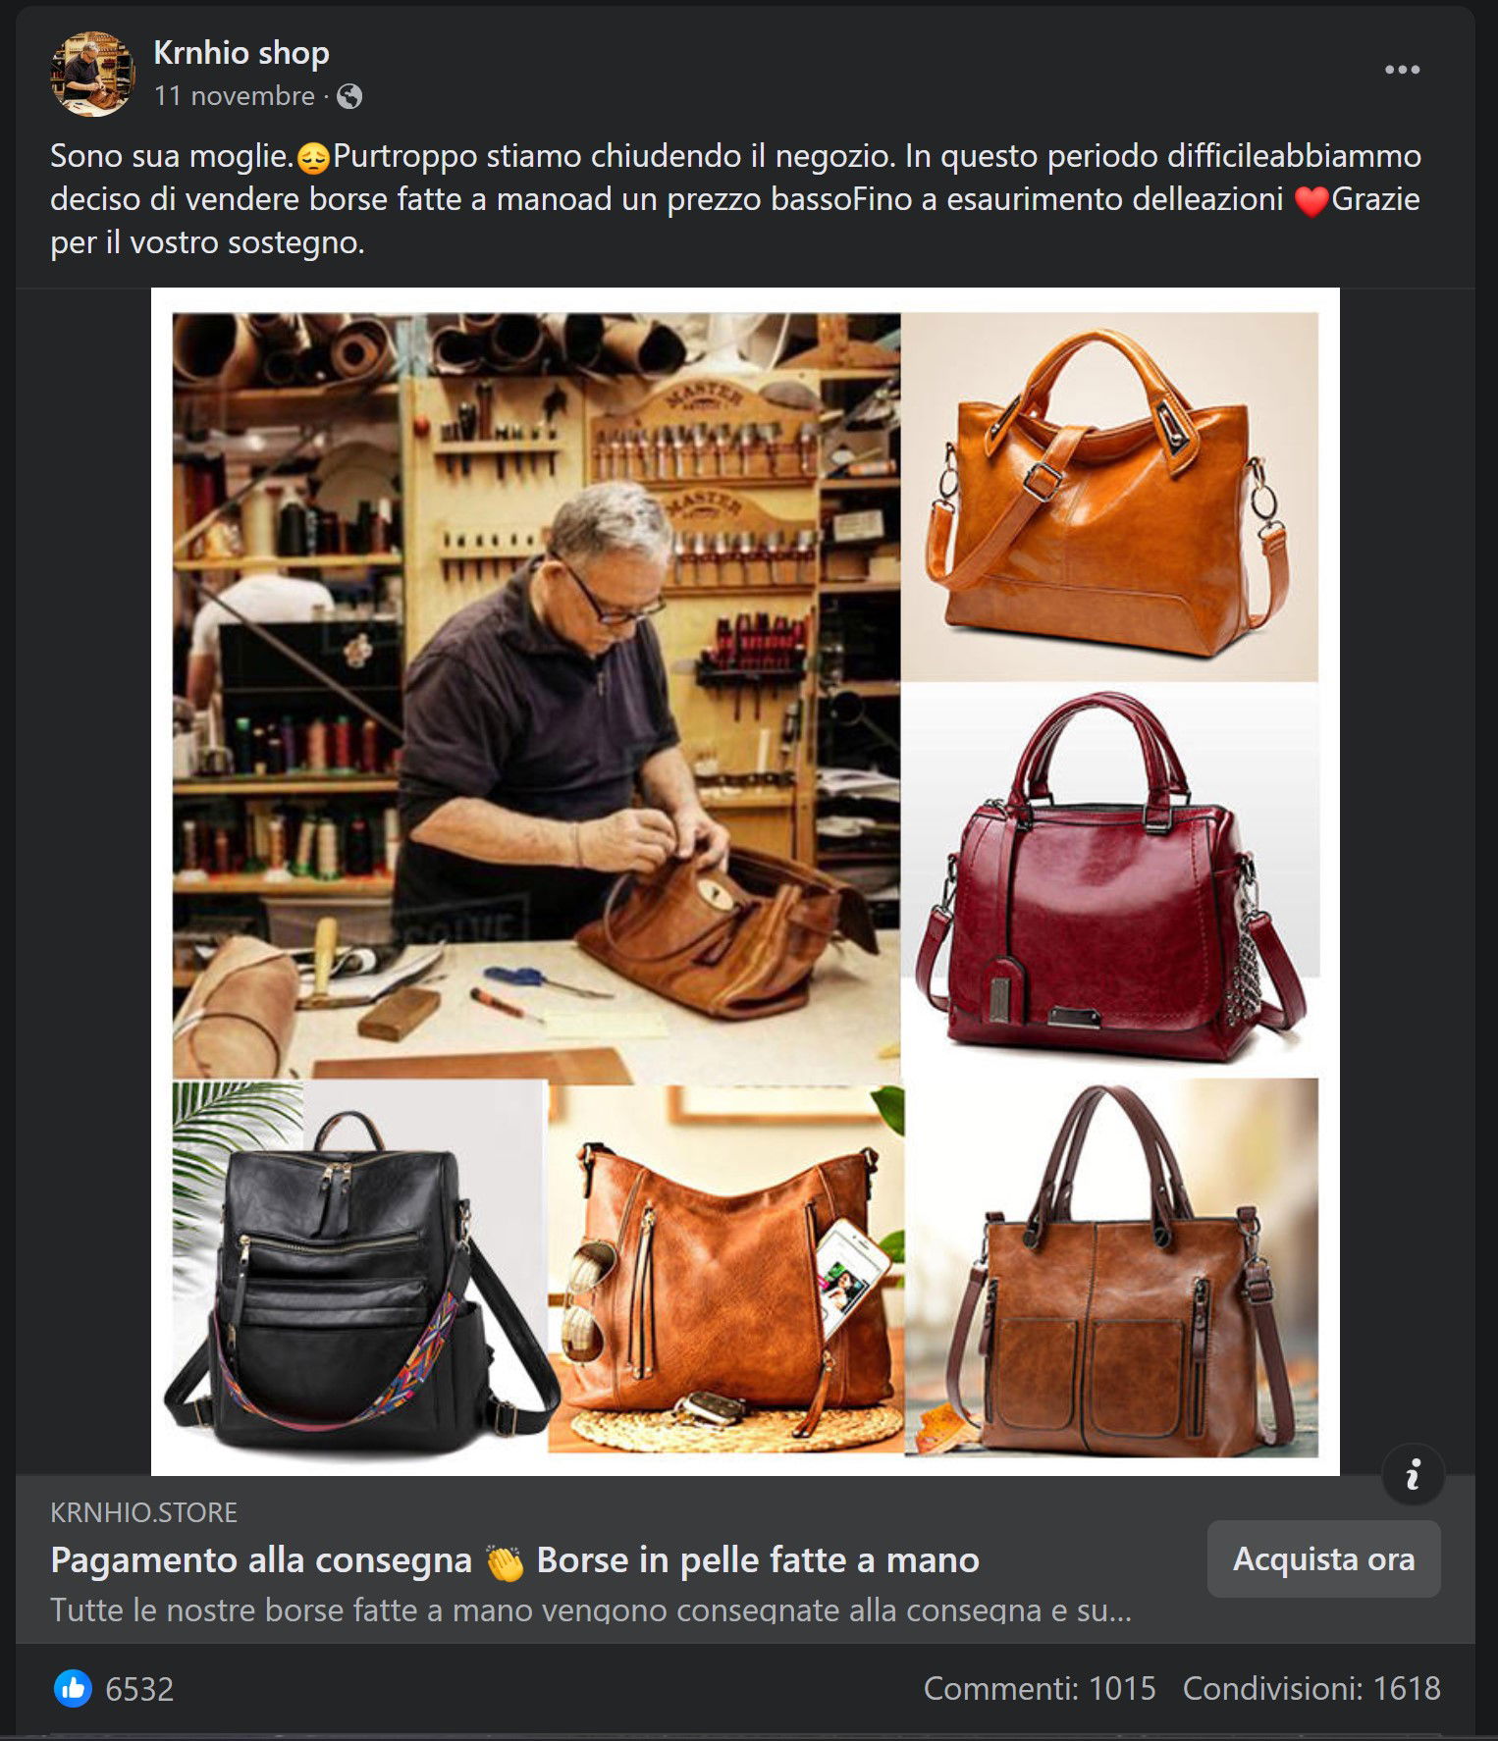Click the black backpack photo

point(359,1267)
